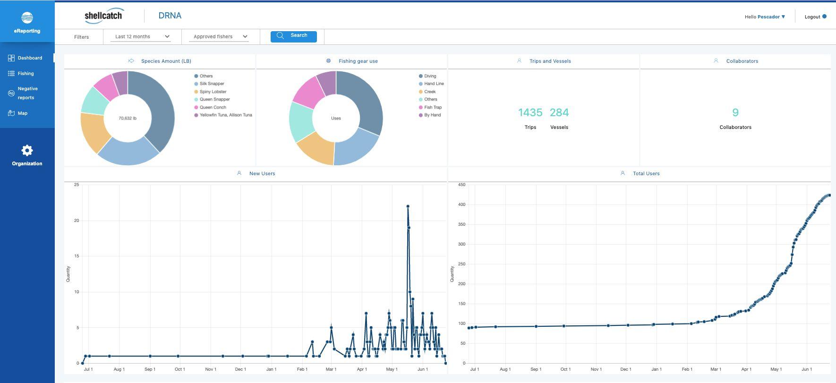Click the Dashboard grid icon
This screenshot has width=836, height=383.
point(11,58)
